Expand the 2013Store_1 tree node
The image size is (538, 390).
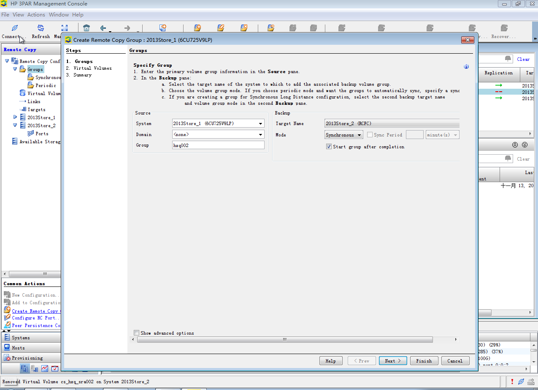(16, 117)
